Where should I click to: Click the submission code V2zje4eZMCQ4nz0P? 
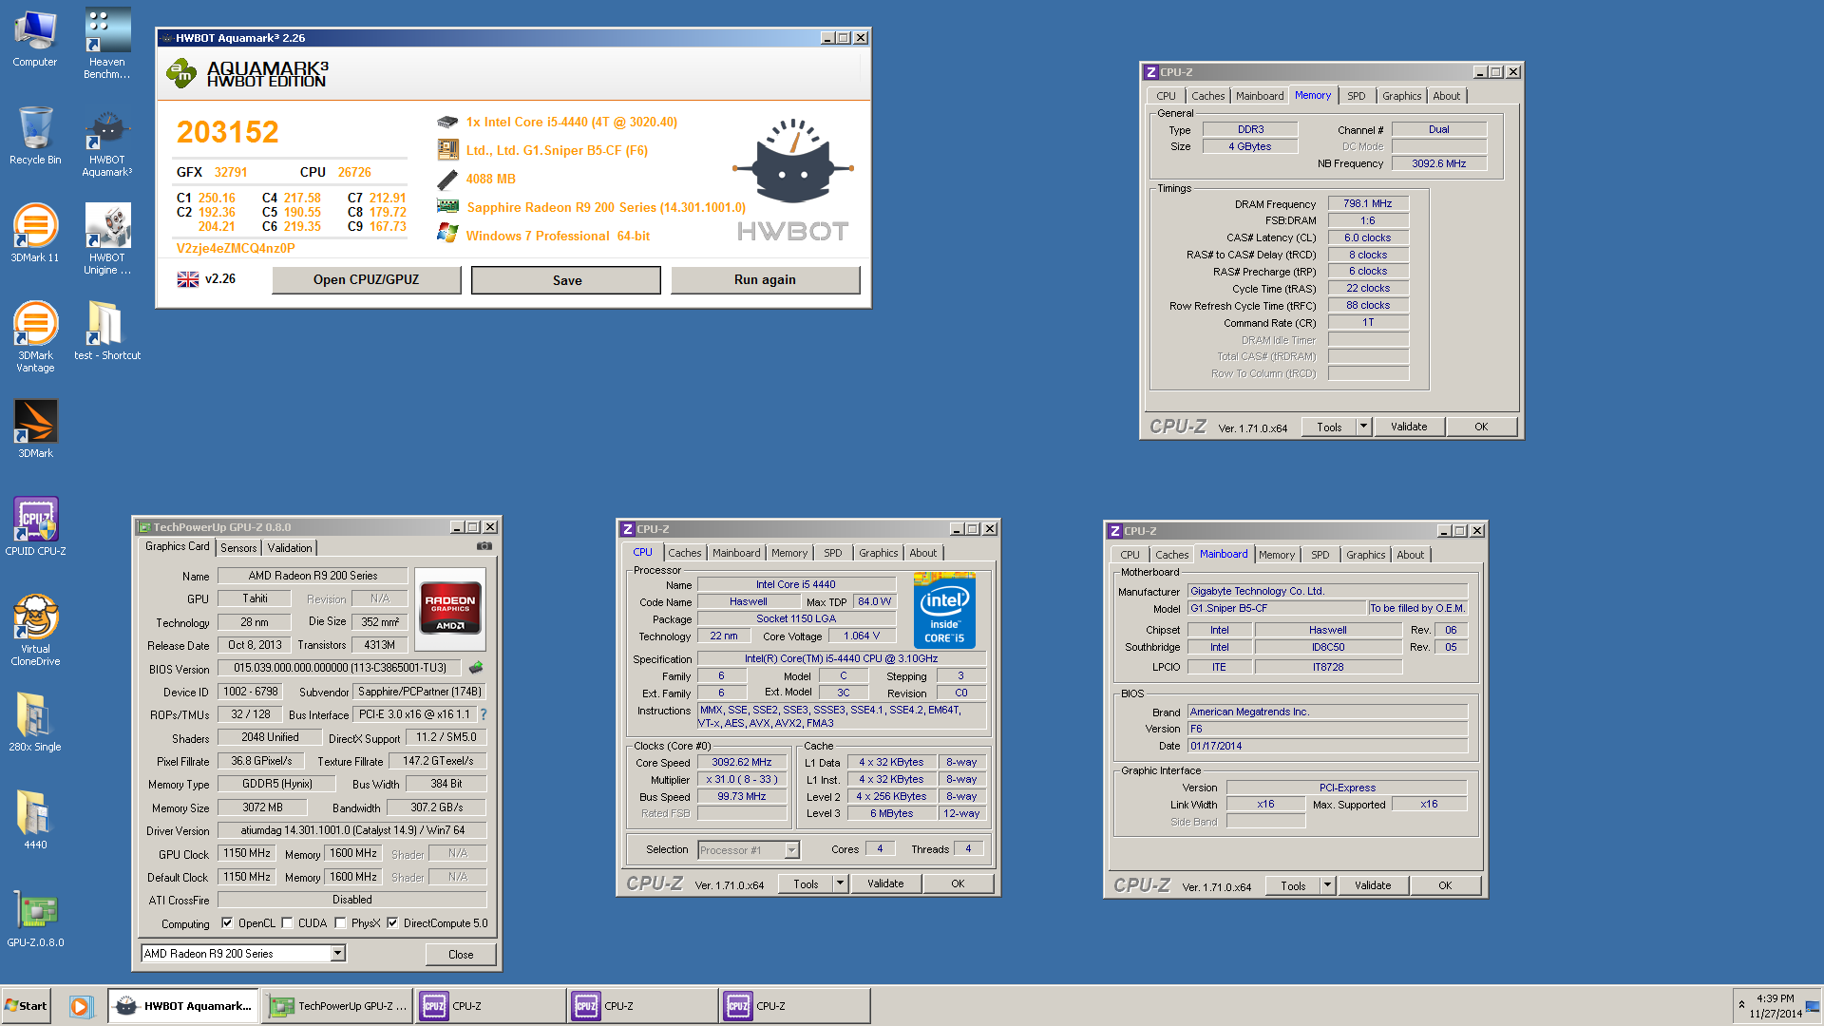click(x=236, y=248)
